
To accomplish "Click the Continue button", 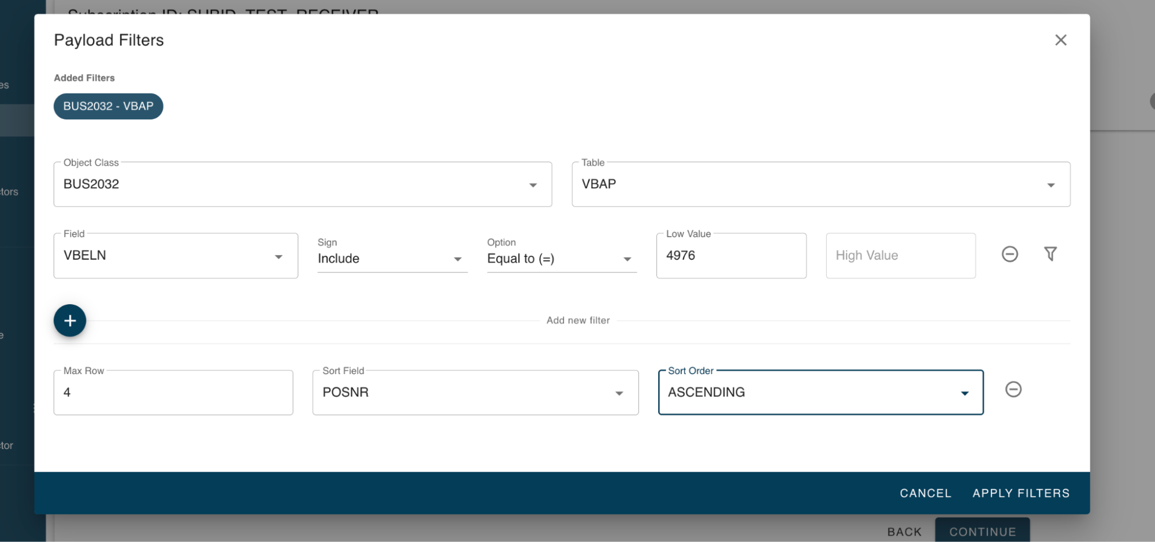I will (982, 532).
